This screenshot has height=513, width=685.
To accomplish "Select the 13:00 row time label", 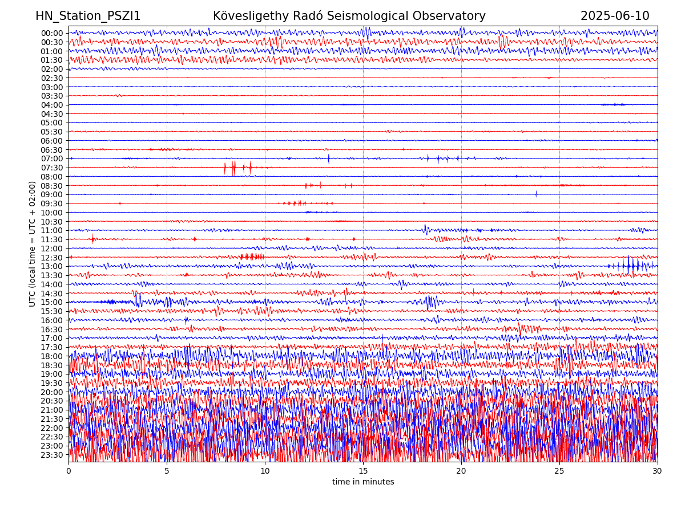I will (52, 266).
